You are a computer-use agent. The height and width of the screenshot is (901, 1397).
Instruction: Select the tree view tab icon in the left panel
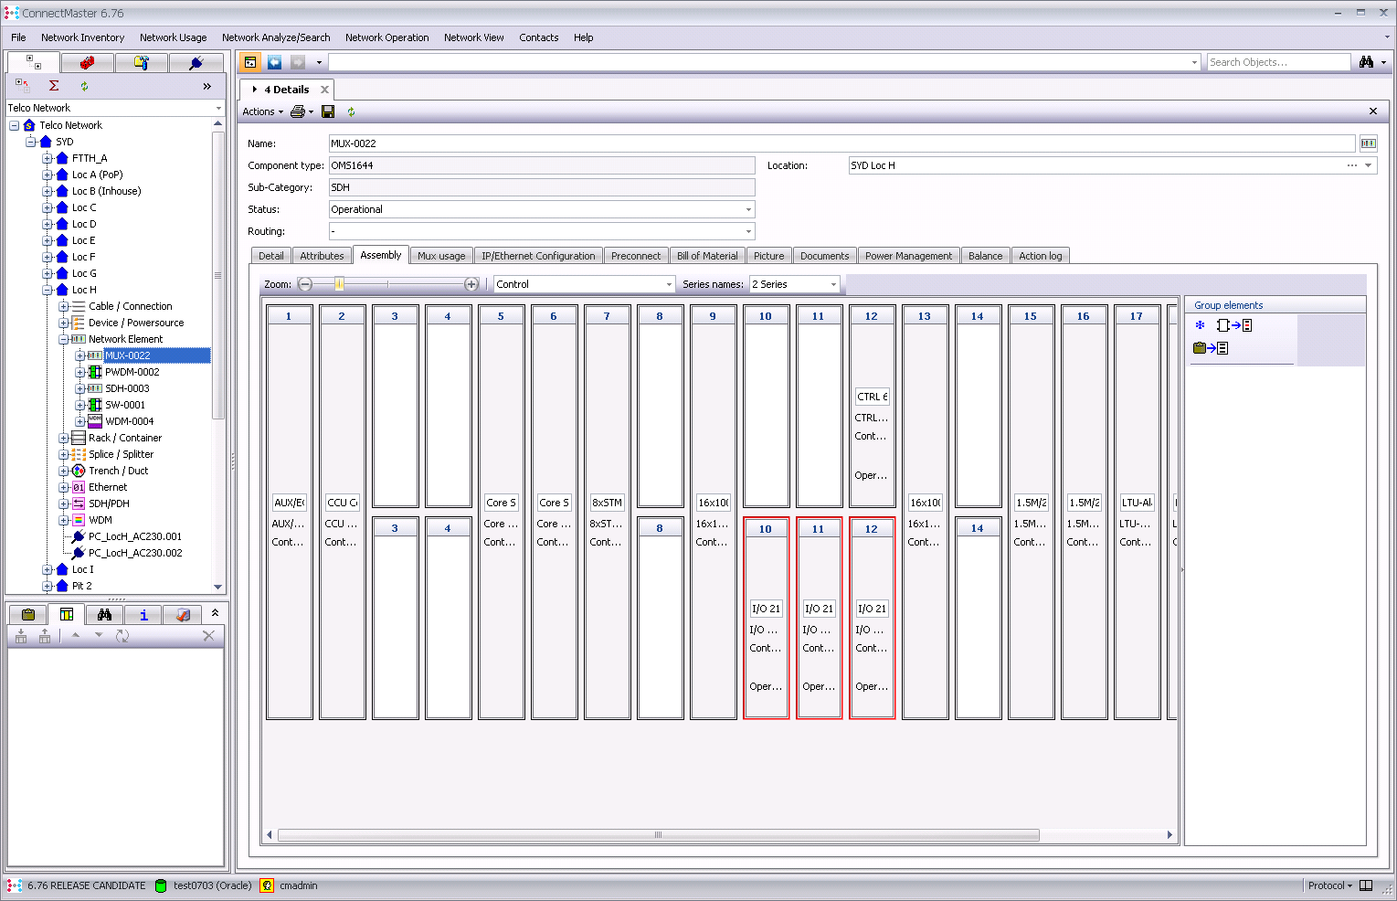coord(34,62)
